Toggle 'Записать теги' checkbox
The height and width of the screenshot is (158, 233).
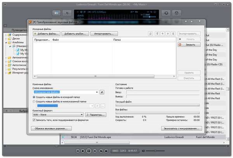[x=34, y=121]
